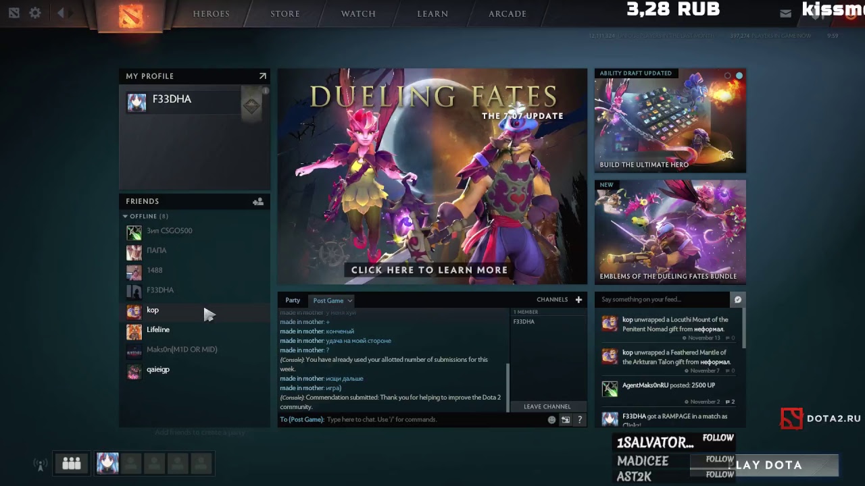
Task: Select the first dark carousel dot
Action: click(x=728, y=76)
